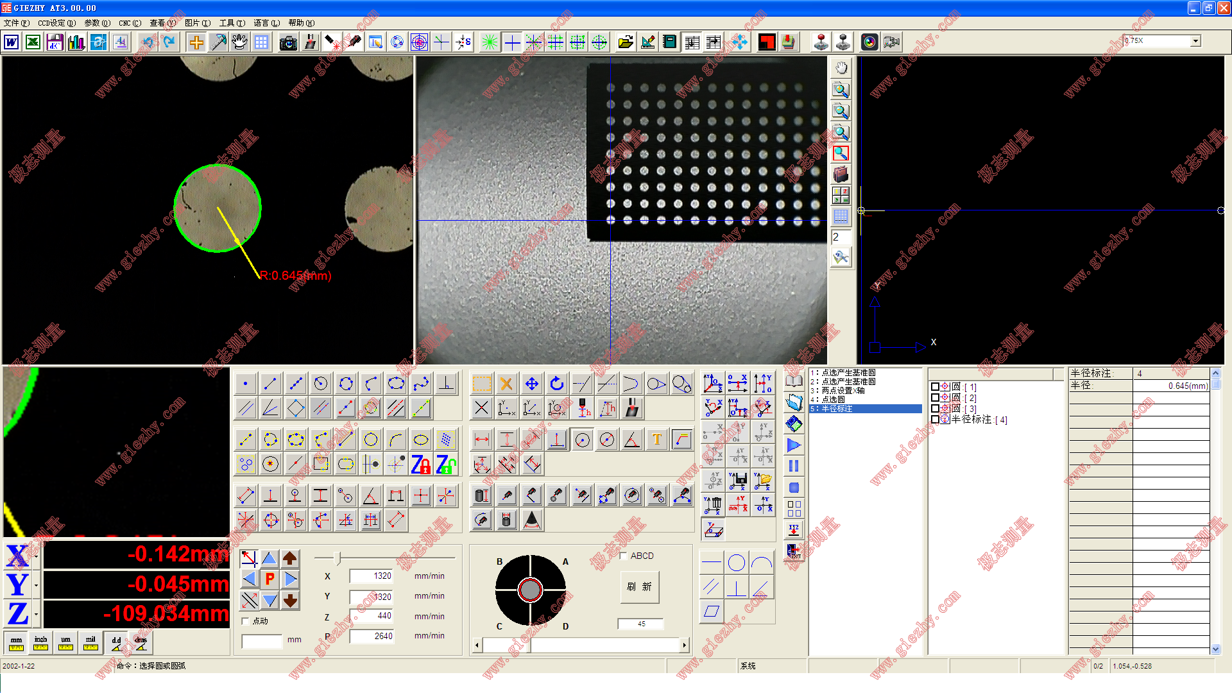Select program step 5: 半径标注

[x=865, y=409]
